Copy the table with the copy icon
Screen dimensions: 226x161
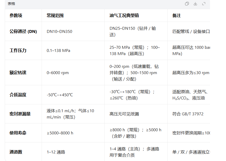pyautogui.click(x=187, y=4)
